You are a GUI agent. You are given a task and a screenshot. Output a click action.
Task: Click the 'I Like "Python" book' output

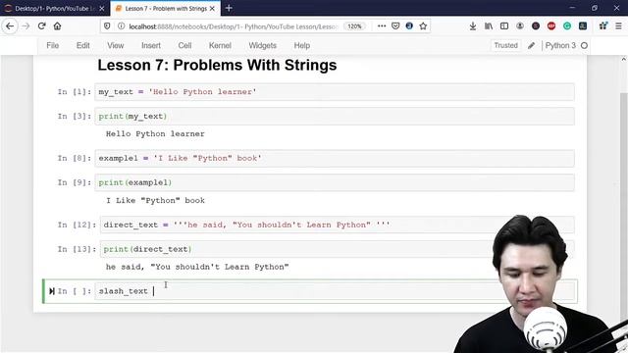point(155,200)
